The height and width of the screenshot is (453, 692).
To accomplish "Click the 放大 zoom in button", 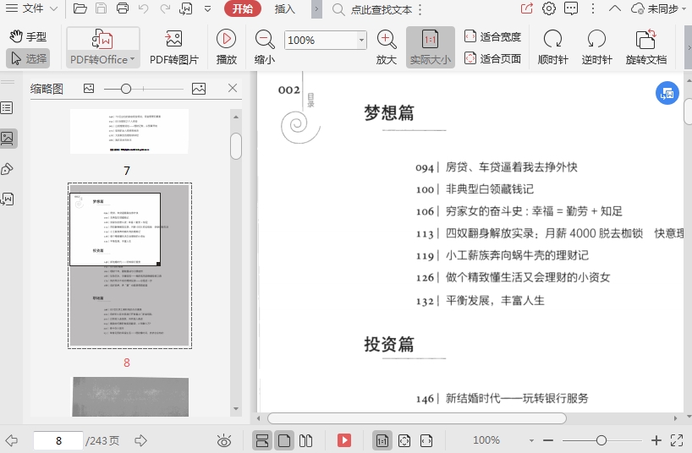I will 386,47.
